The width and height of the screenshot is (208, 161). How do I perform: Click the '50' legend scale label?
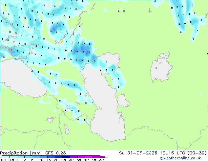(101, 160)
